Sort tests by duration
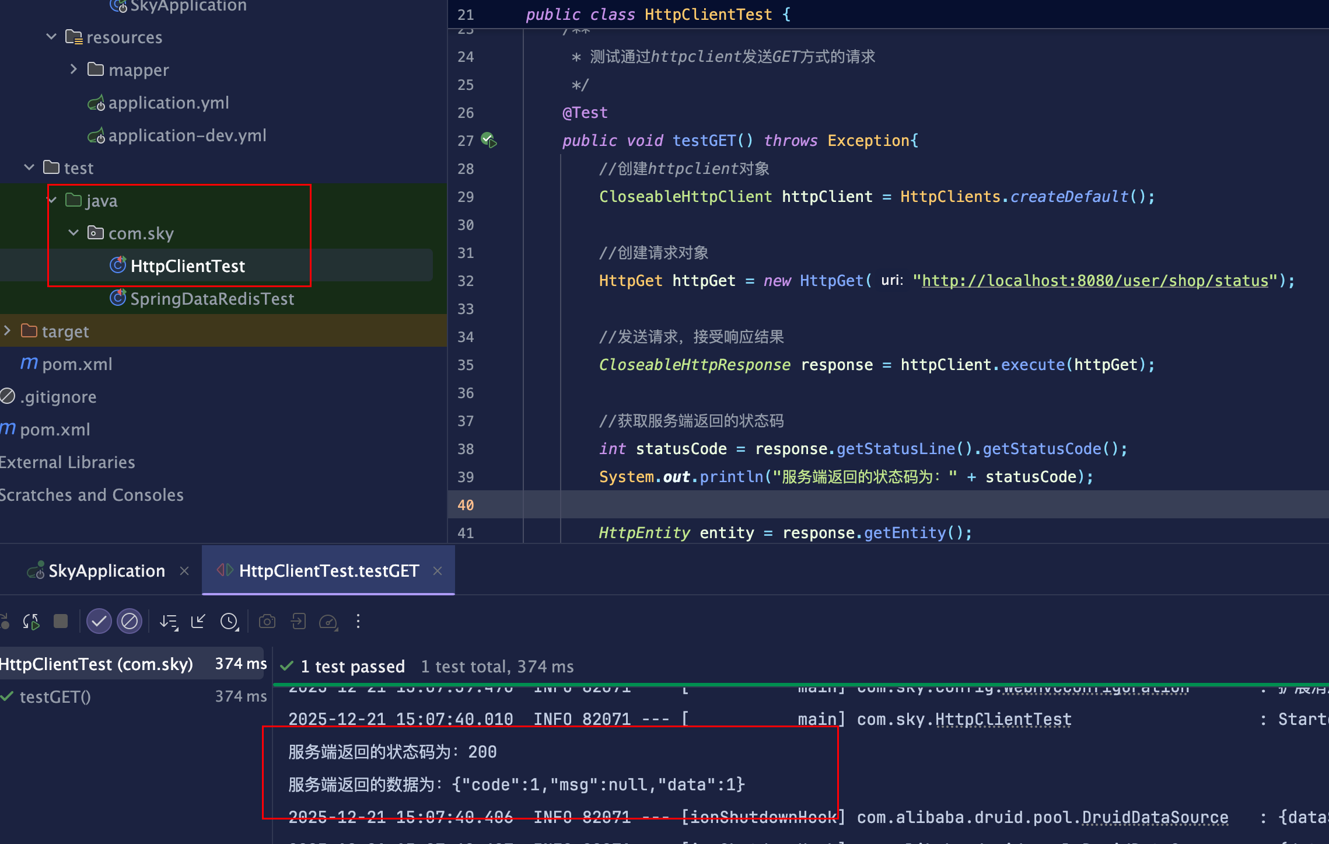The height and width of the screenshot is (844, 1329). (169, 621)
